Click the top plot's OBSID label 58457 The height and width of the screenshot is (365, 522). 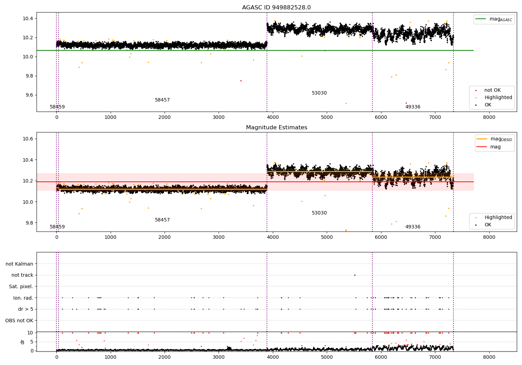click(162, 100)
